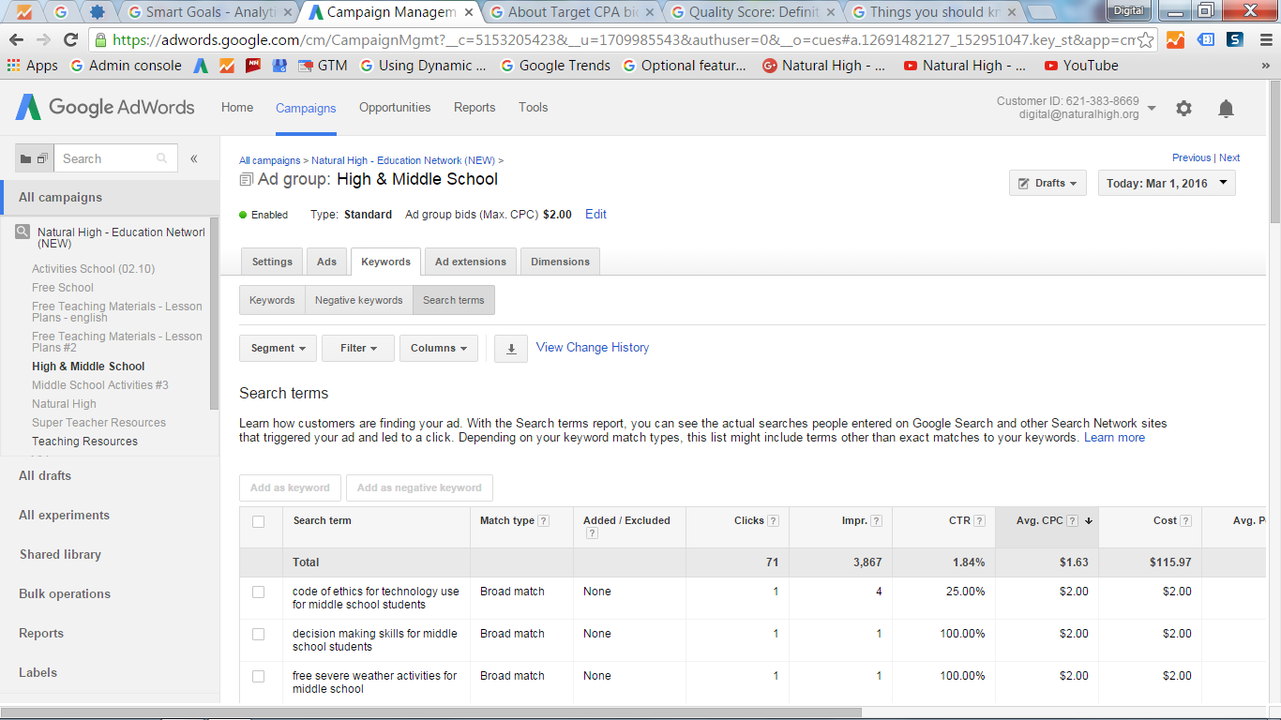Click the CTR column help icon
Screen dimensions: 1281x720
pos(979,521)
